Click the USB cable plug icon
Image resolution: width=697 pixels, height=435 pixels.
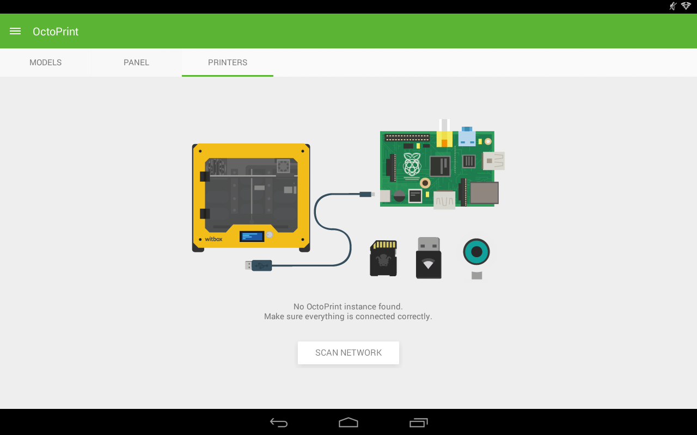coord(259,265)
